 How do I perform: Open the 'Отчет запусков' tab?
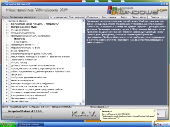[76, 17]
